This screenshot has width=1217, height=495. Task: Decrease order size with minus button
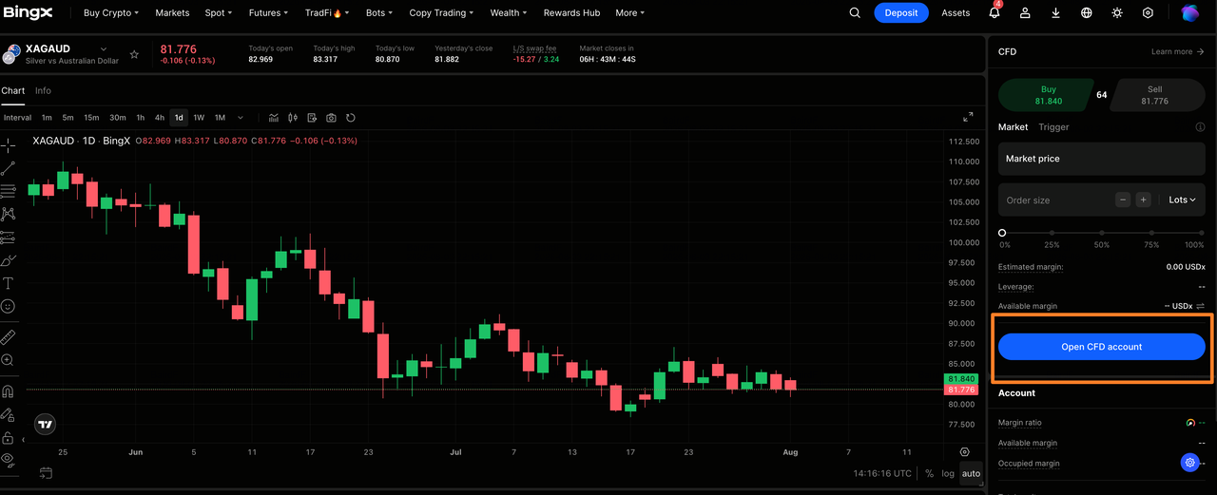tap(1123, 200)
